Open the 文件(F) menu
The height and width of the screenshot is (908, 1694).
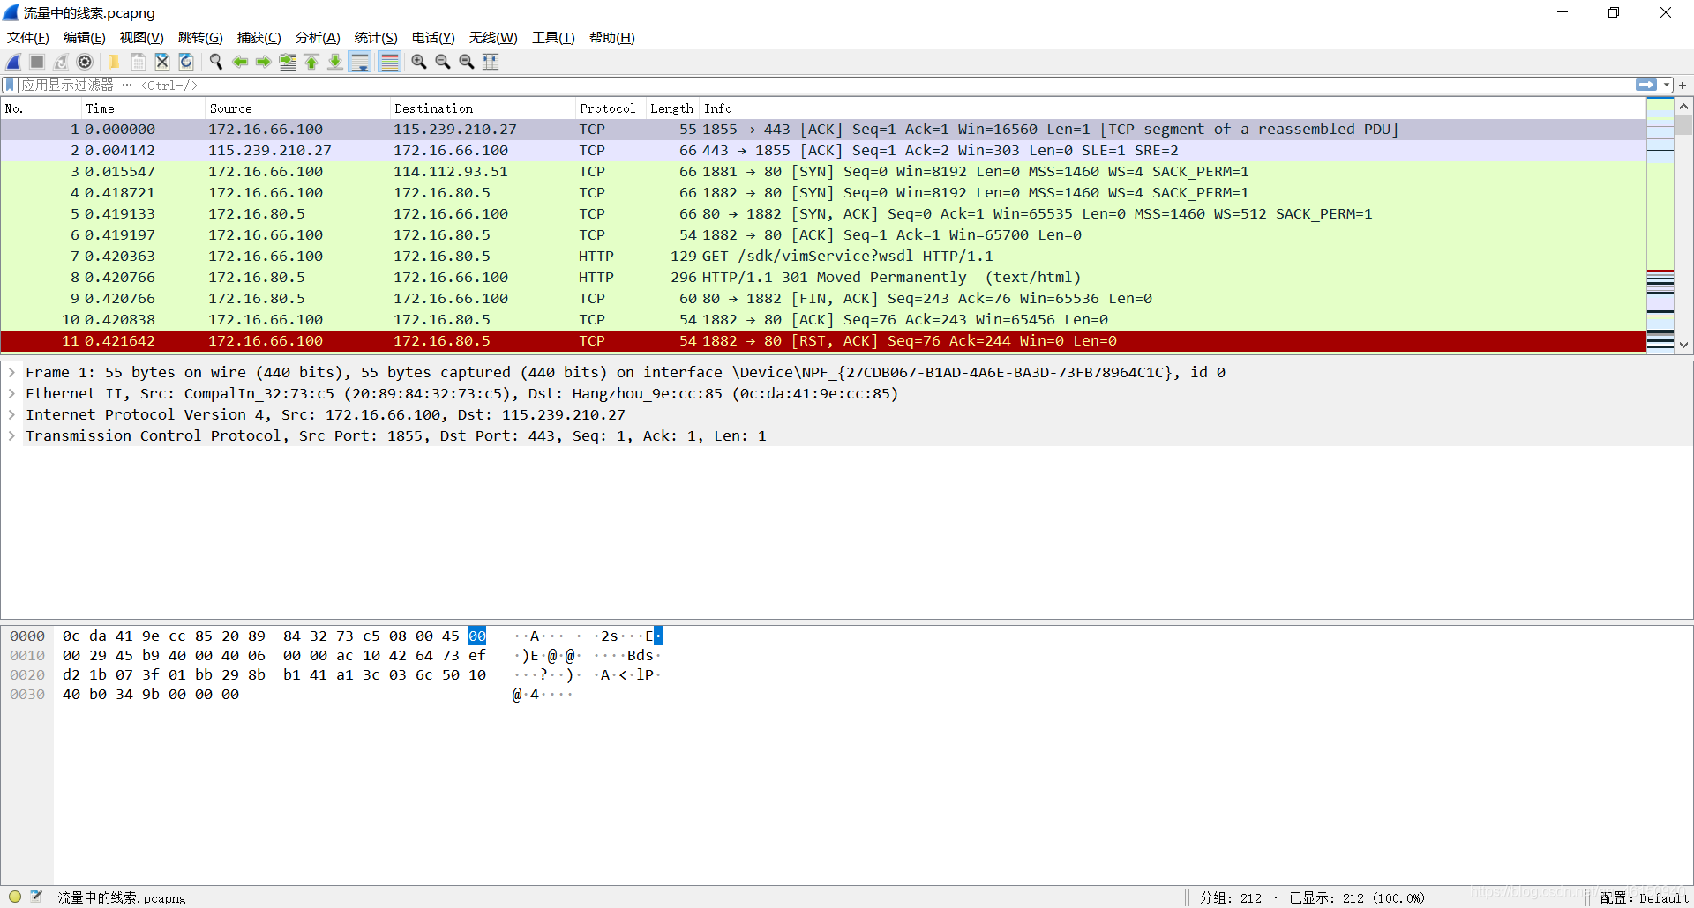(28, 38)
